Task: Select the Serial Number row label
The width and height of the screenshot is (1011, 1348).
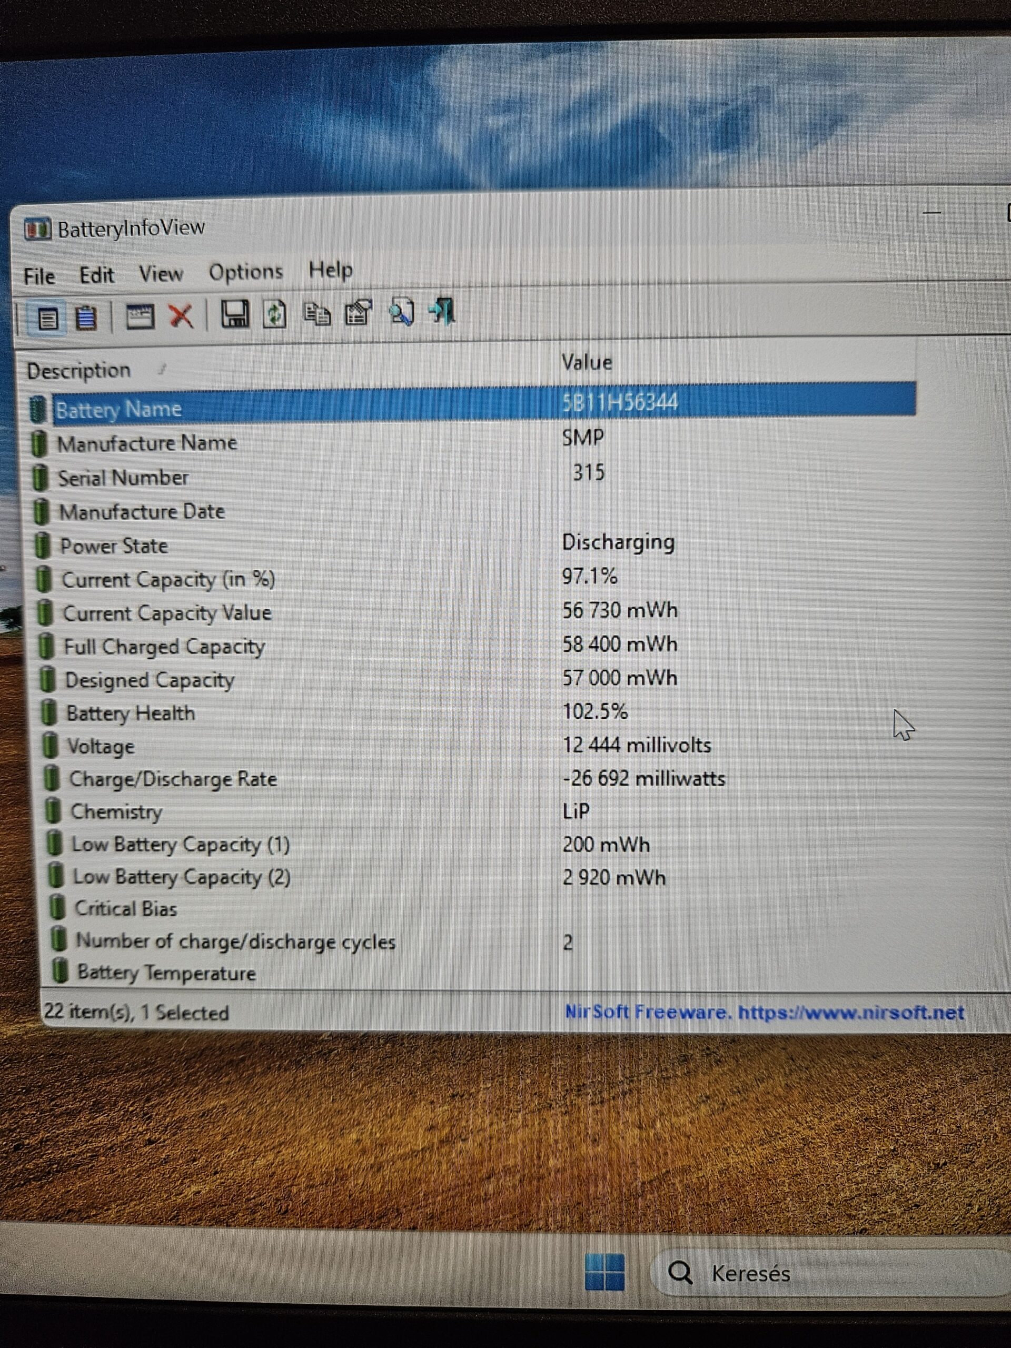Action: (x=123, y=478)
